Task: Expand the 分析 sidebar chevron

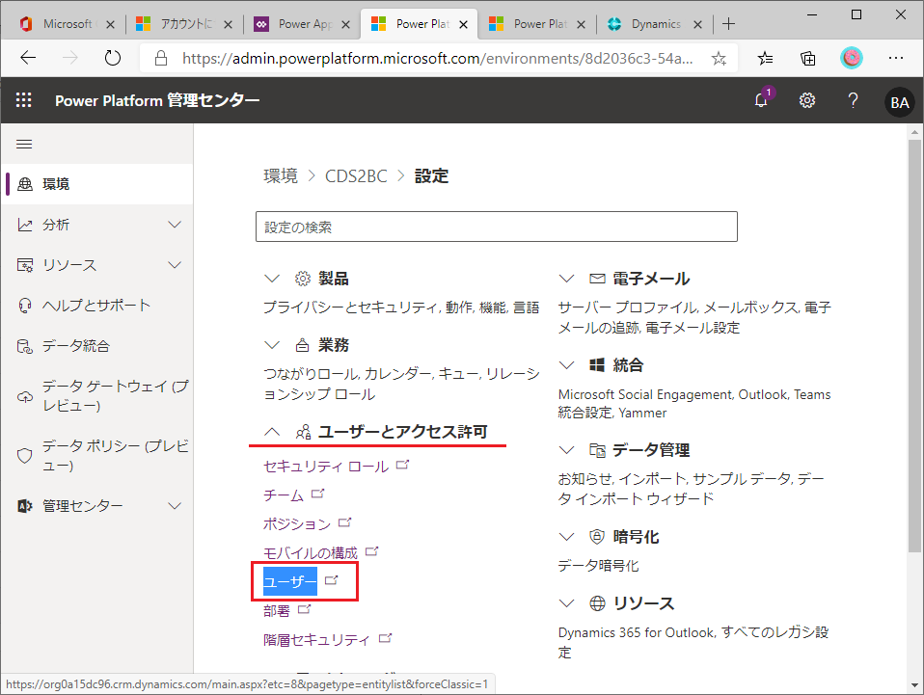Action: point(175,225)
